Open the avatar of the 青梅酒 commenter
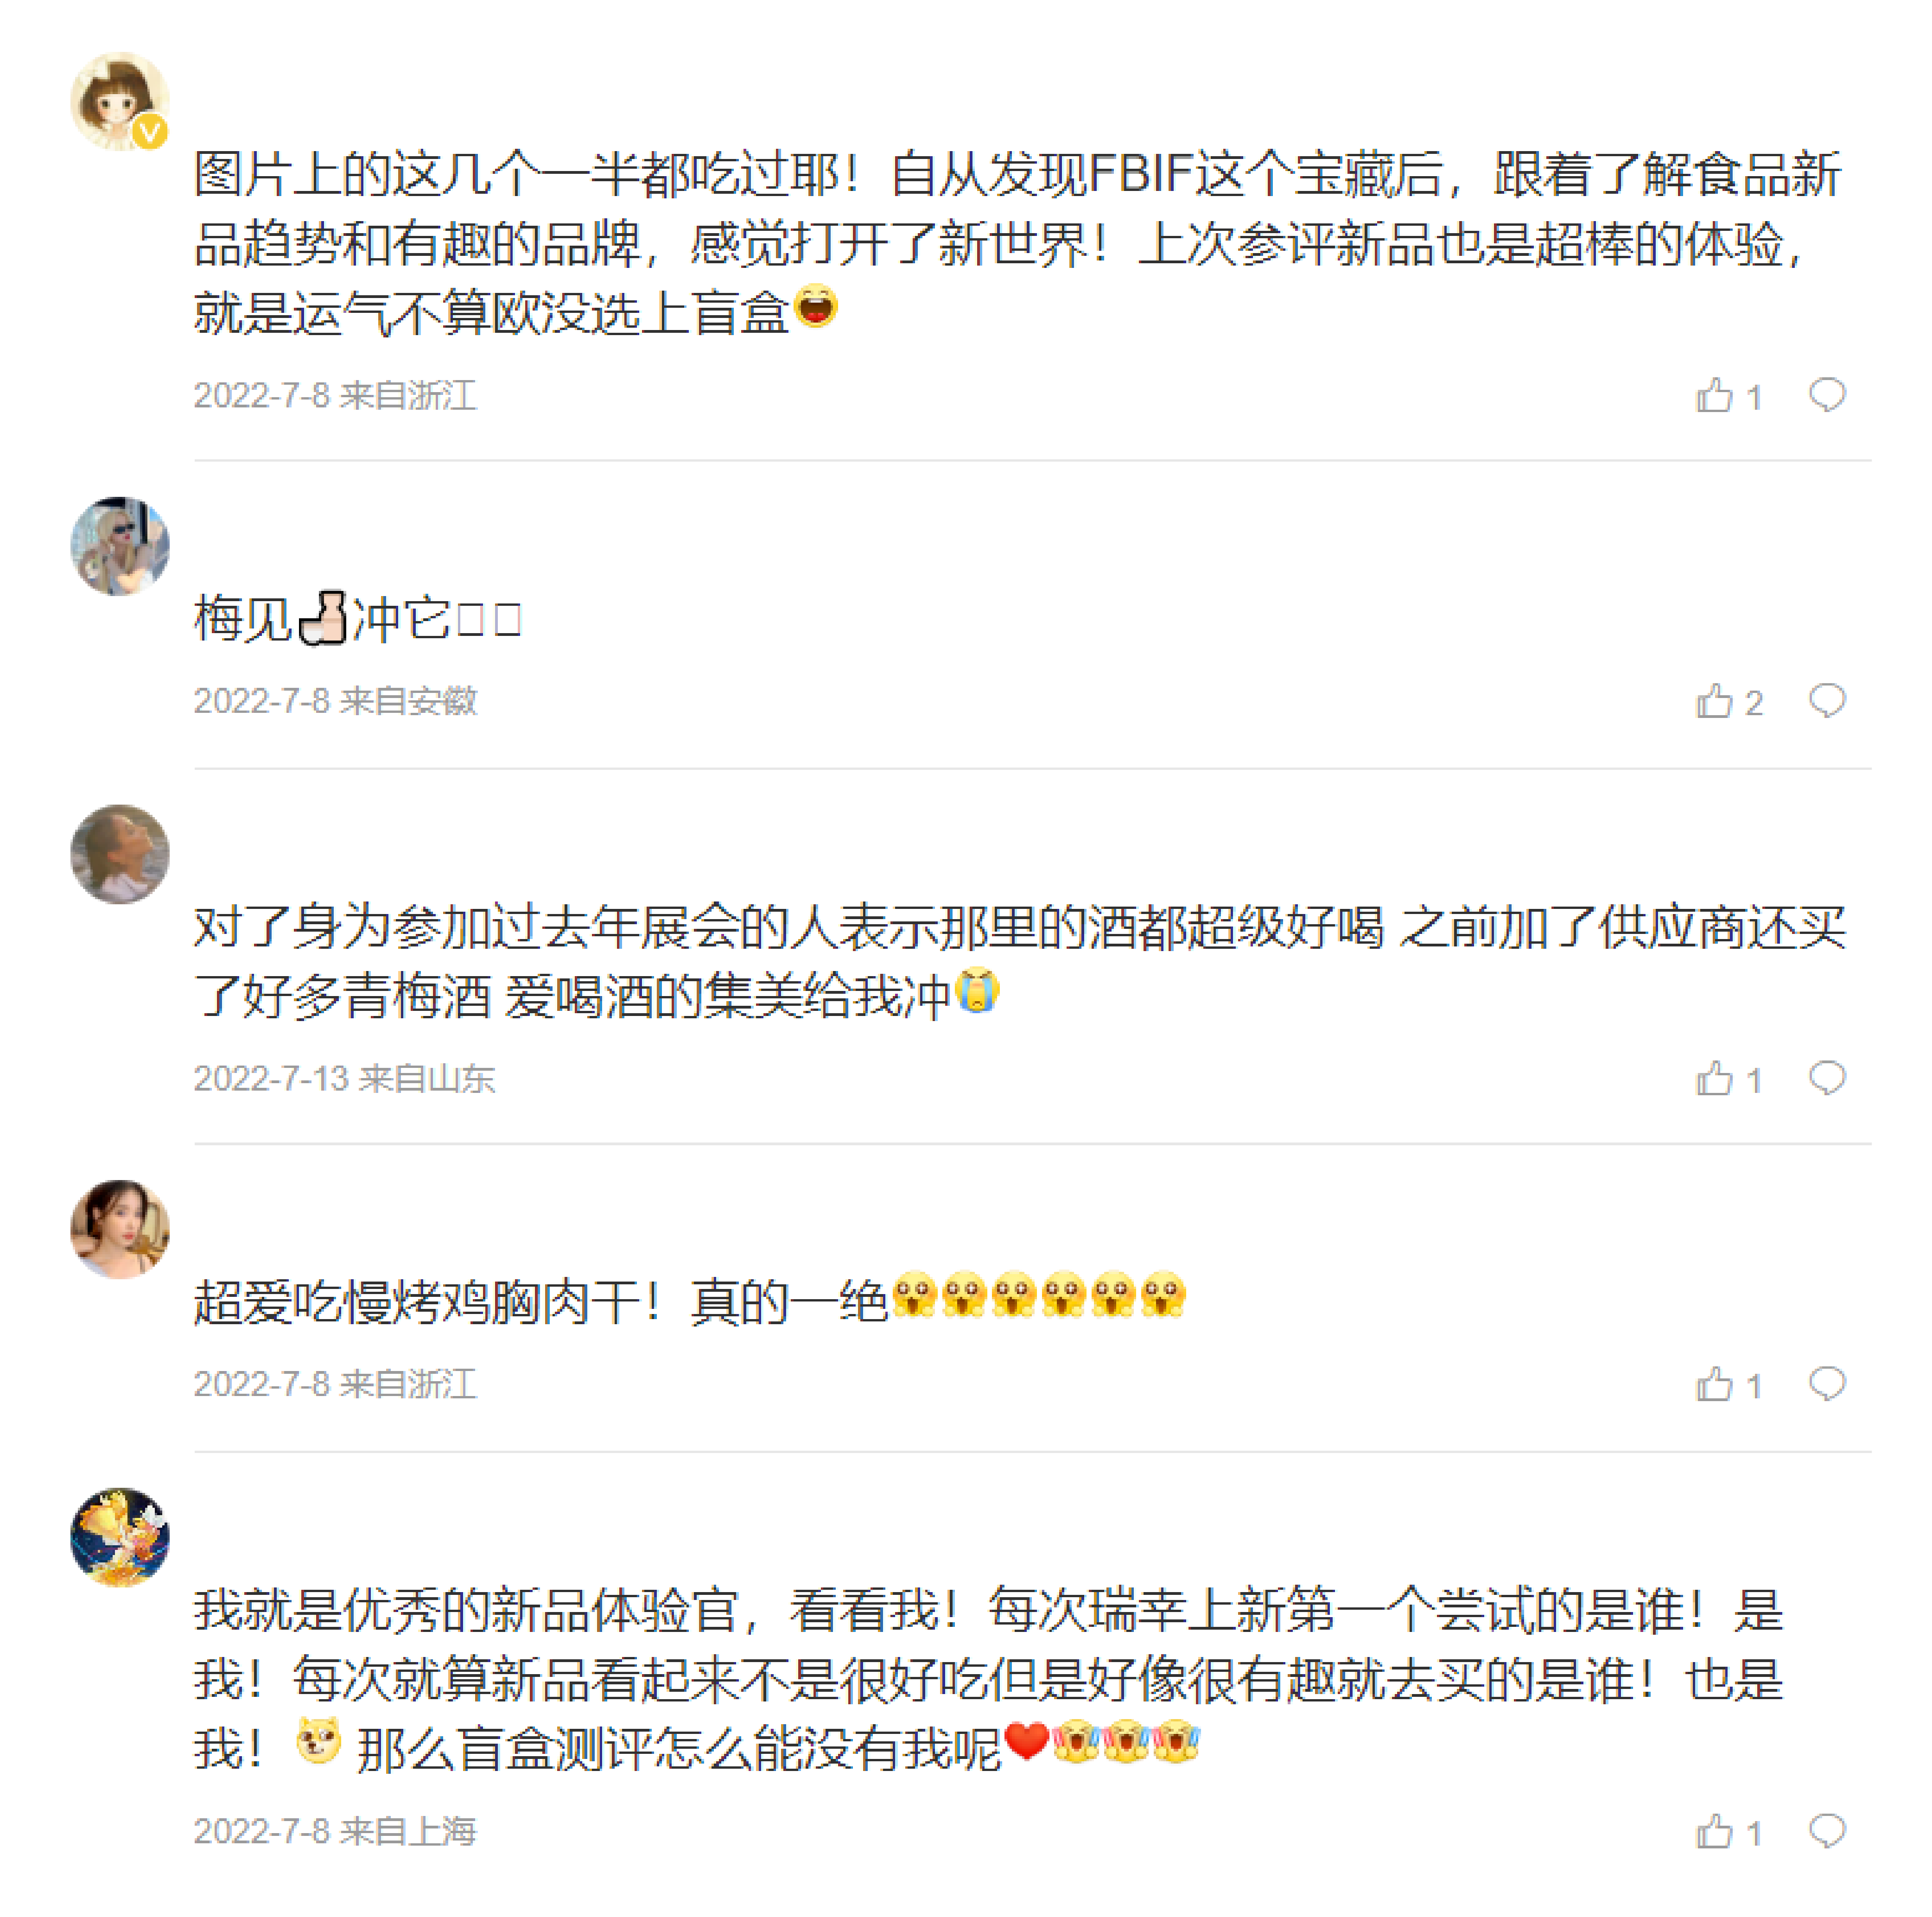Screen dimensions: 1932x1917 (x=119, y=854)
